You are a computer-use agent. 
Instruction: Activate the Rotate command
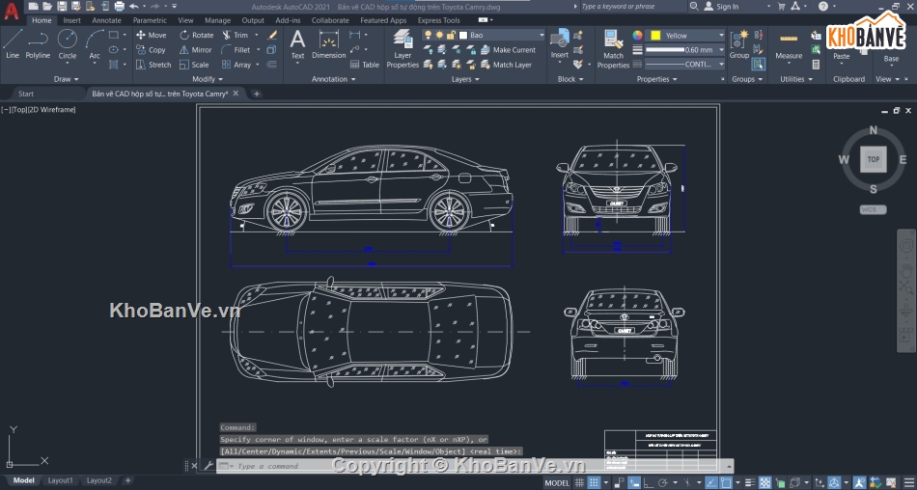(x=197, y=35)
